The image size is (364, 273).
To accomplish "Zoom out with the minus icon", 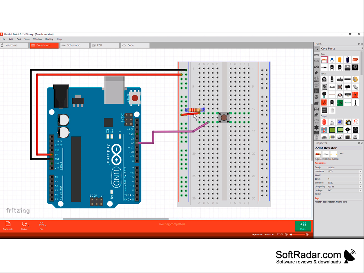I will click(x=286, y=234).
